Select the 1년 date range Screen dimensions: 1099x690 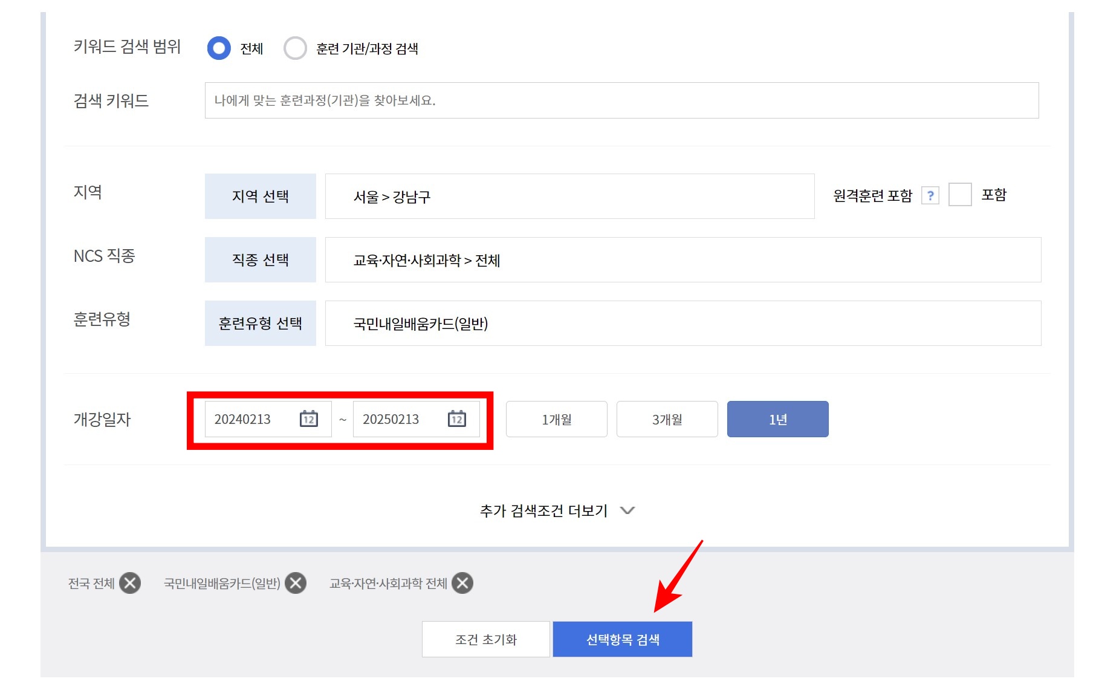coord(777,419)
